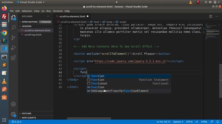Follow the jquery-3.3.1.min.js URL link

[130, 61]
